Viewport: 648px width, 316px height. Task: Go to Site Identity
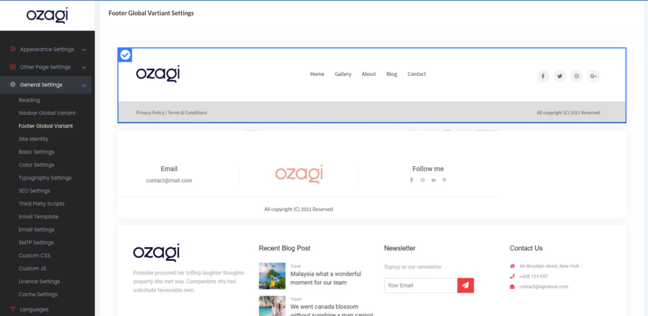(34, 139)
